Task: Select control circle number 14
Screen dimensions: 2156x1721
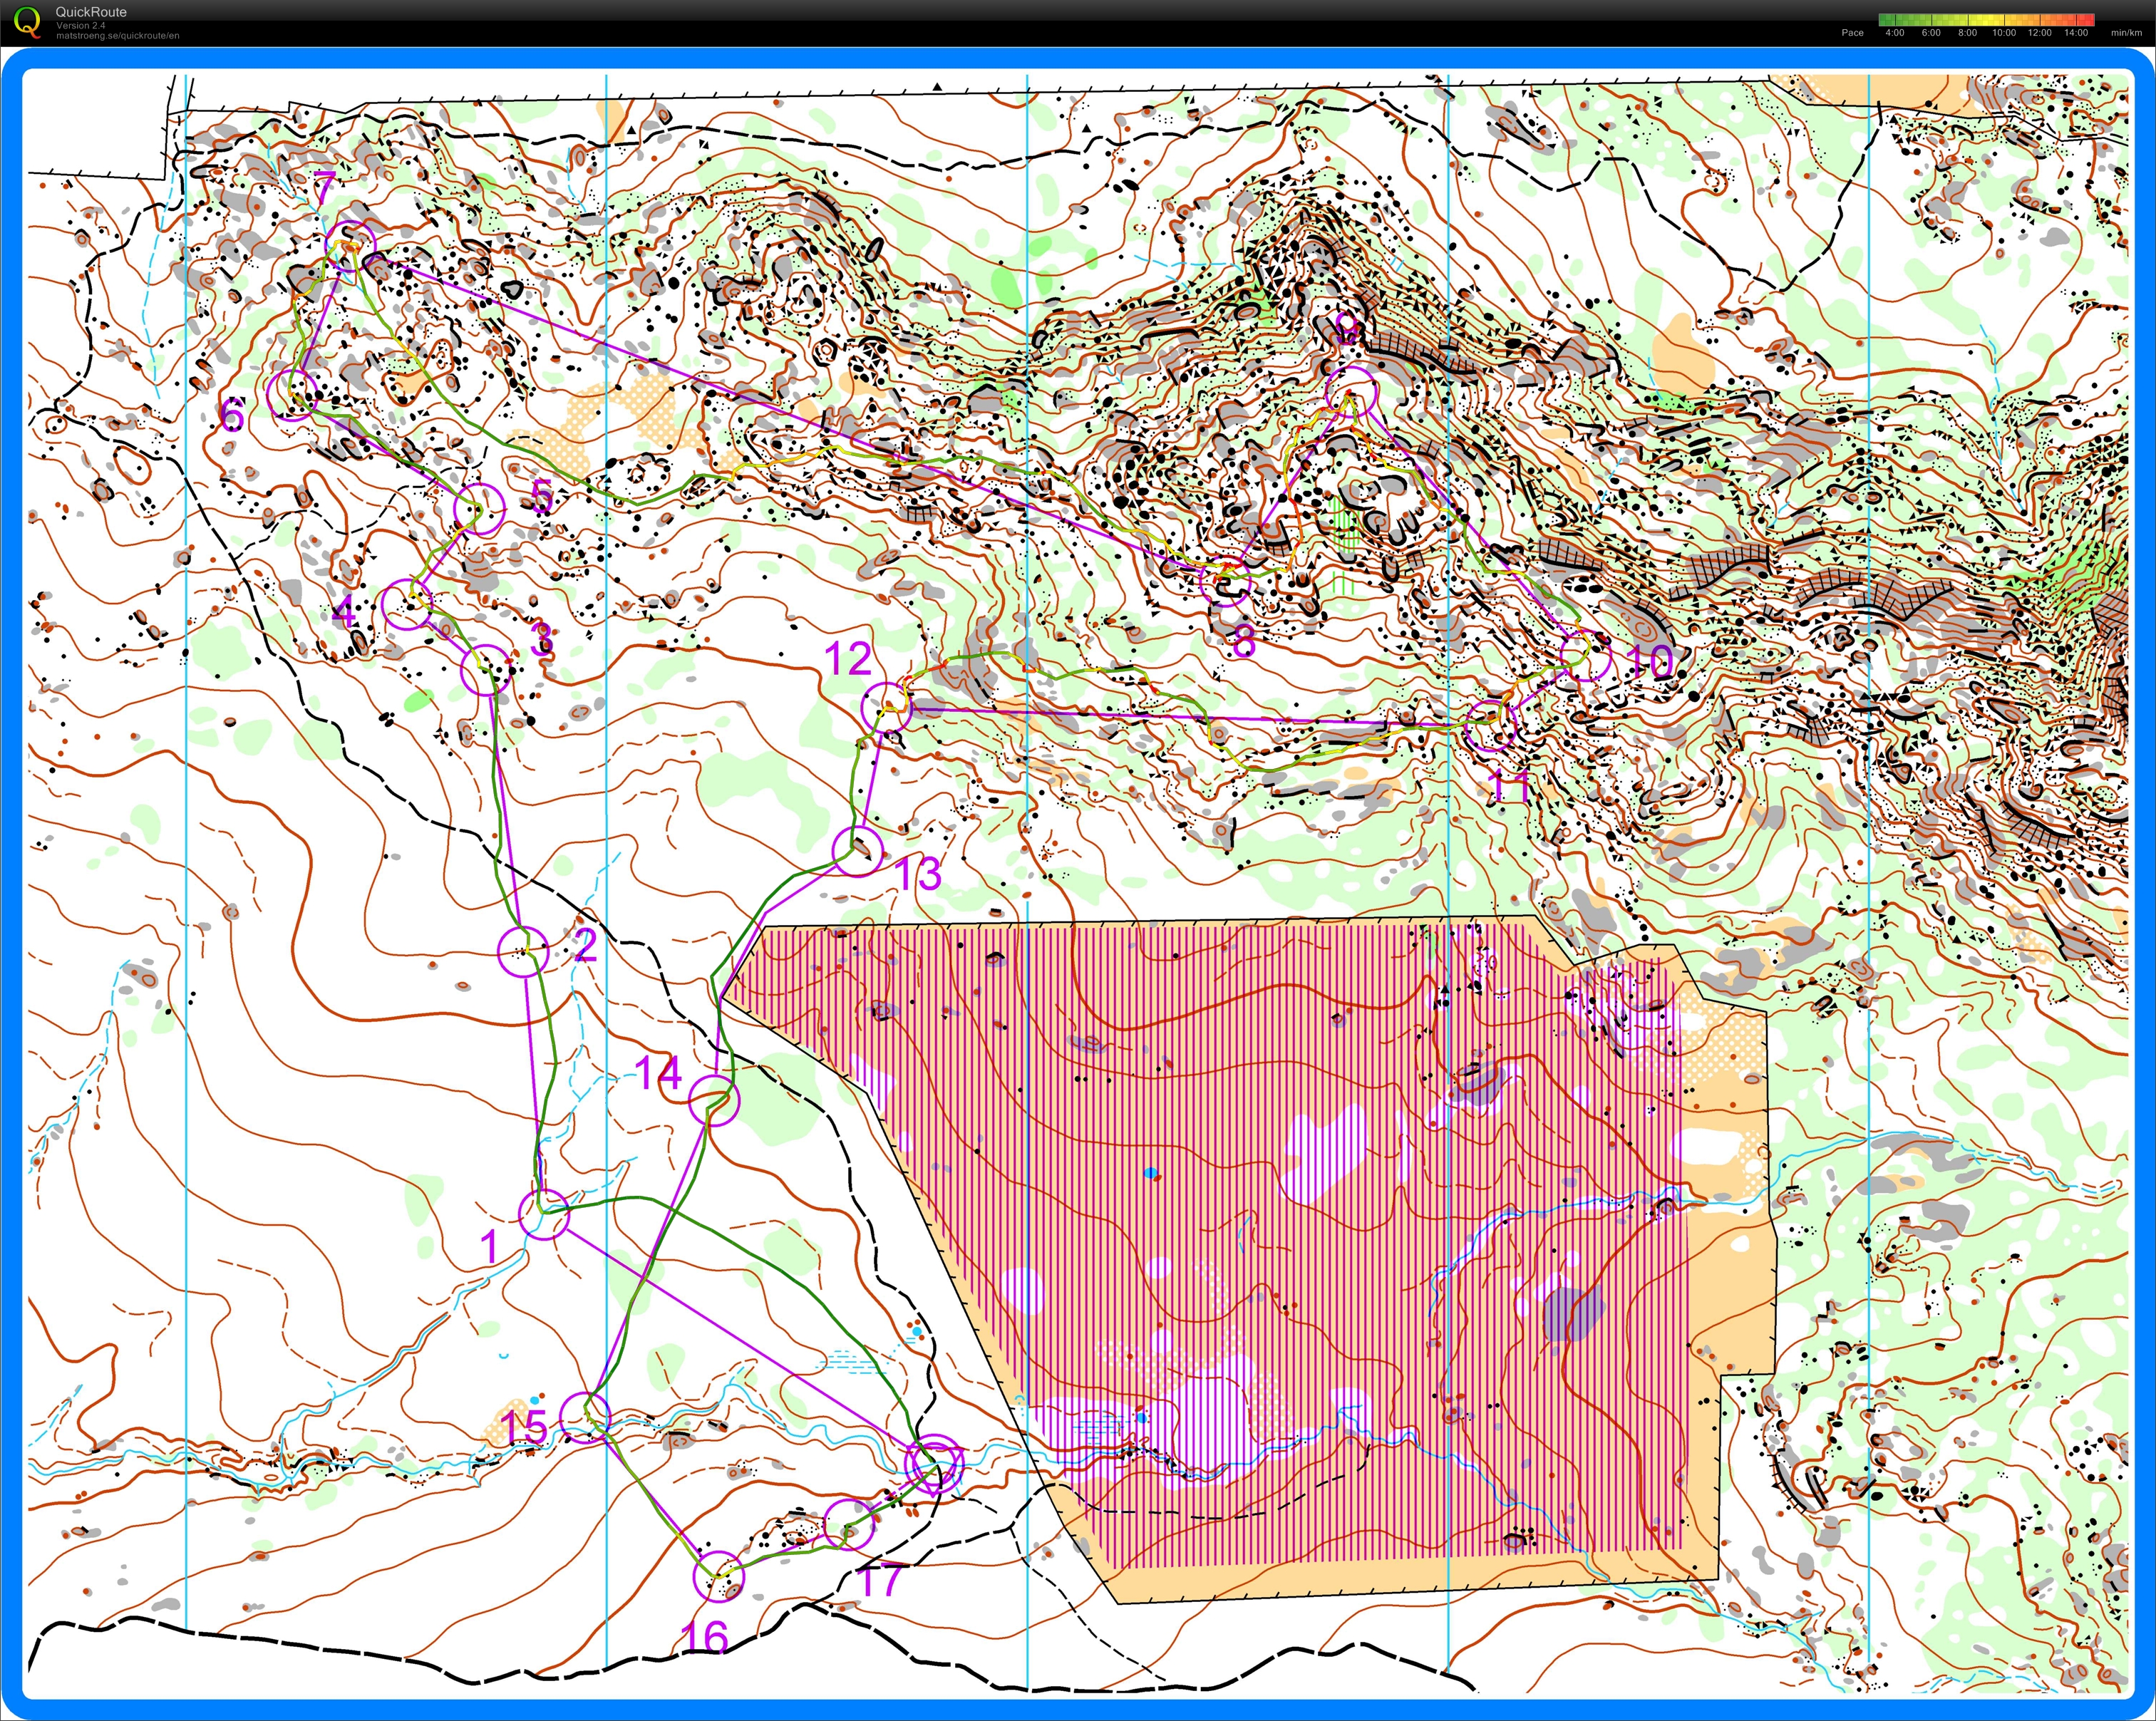Action: pyautogui.click(x=714, y=1100)
